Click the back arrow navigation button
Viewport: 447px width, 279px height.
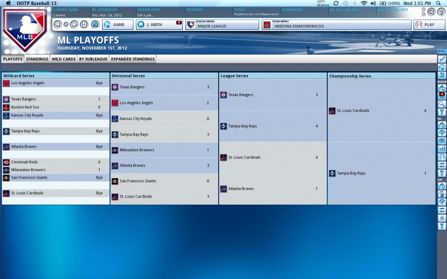click(x=57, y=25)
